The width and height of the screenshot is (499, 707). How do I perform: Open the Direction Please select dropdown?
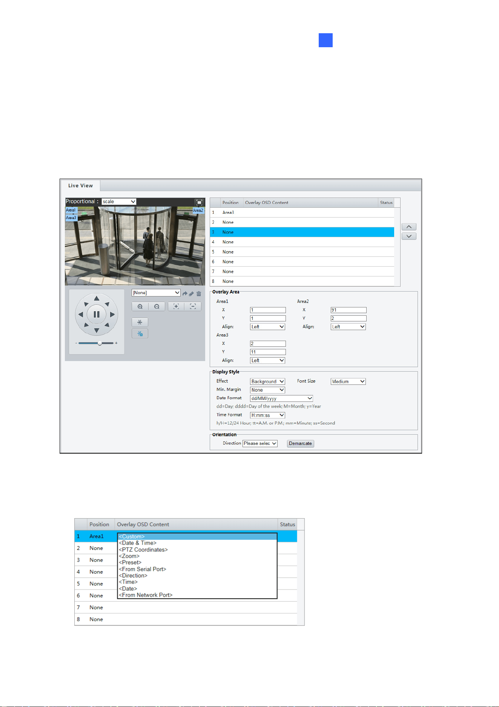click(x=260, y=443)
